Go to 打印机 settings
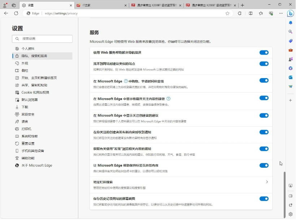Screen dimensions: 296x221 (x=42, y=129)
